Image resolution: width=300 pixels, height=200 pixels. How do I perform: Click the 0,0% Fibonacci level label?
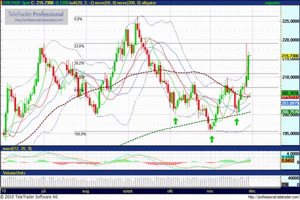click(x=78, y=19)
